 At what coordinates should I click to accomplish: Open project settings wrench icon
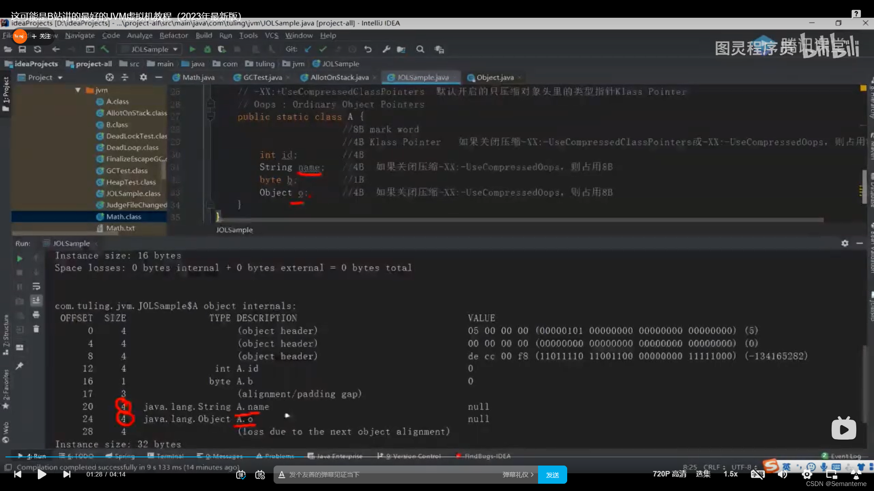(386, 49)
